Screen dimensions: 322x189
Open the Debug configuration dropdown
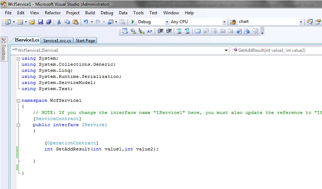point(167,22)
